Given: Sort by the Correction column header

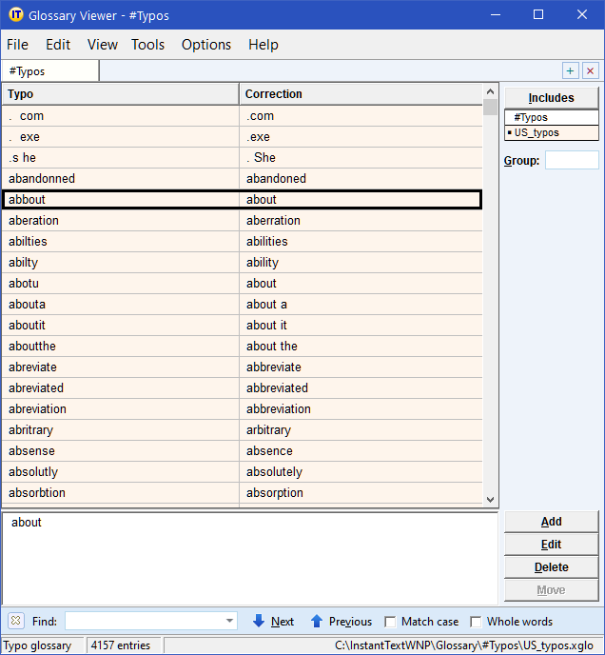Looking at the screenshot, I should pyautogui.click(x=360, y=94).
